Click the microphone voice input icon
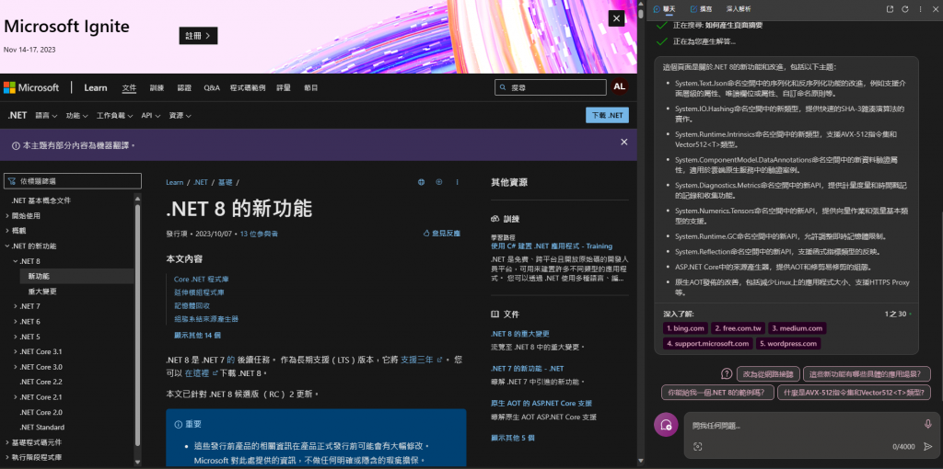The width and height of the screenshot is (943, 469). click(x=928, y=425)
